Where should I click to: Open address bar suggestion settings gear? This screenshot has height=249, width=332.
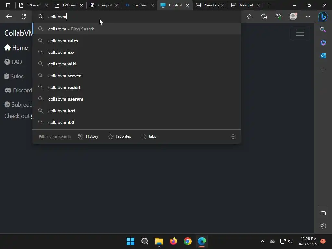pyautogui.click(x=233, y=136)
